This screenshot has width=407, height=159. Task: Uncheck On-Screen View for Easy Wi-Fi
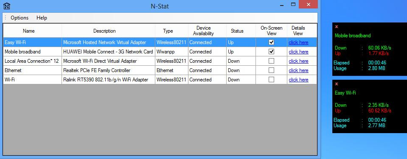click(271, 42)
